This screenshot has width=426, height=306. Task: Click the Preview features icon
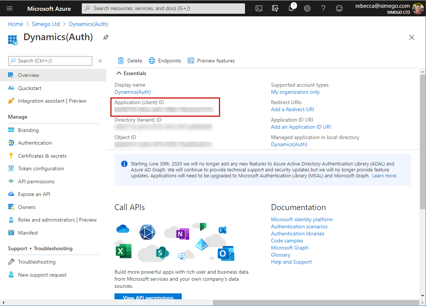click(x=191, y=61)
